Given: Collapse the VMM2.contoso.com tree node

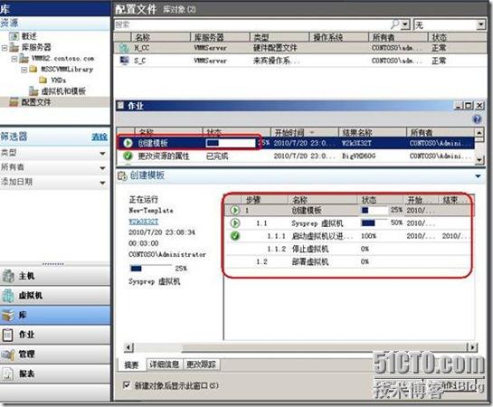Looking at the screenshot, I should (x=14, y=59).
